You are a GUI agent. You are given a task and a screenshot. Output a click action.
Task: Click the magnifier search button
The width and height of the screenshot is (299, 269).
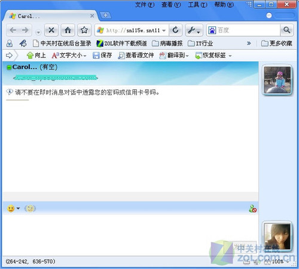pyautogui.click(x=286, y=30)
